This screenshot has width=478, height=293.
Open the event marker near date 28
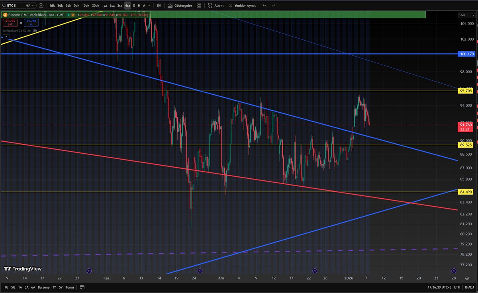pyautogui.click(x=453, y=271)
